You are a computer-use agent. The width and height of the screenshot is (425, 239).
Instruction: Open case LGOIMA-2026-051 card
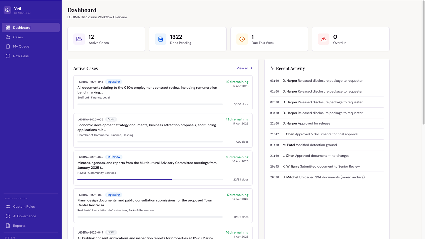163,93
